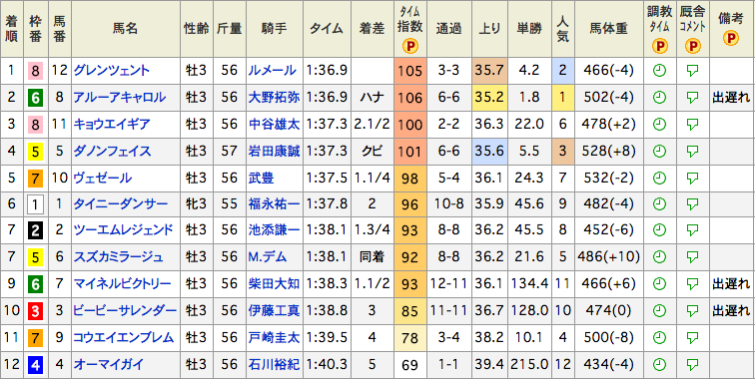Open training time clock icon for コウエイエンブレム

click(x=659, y=338)
